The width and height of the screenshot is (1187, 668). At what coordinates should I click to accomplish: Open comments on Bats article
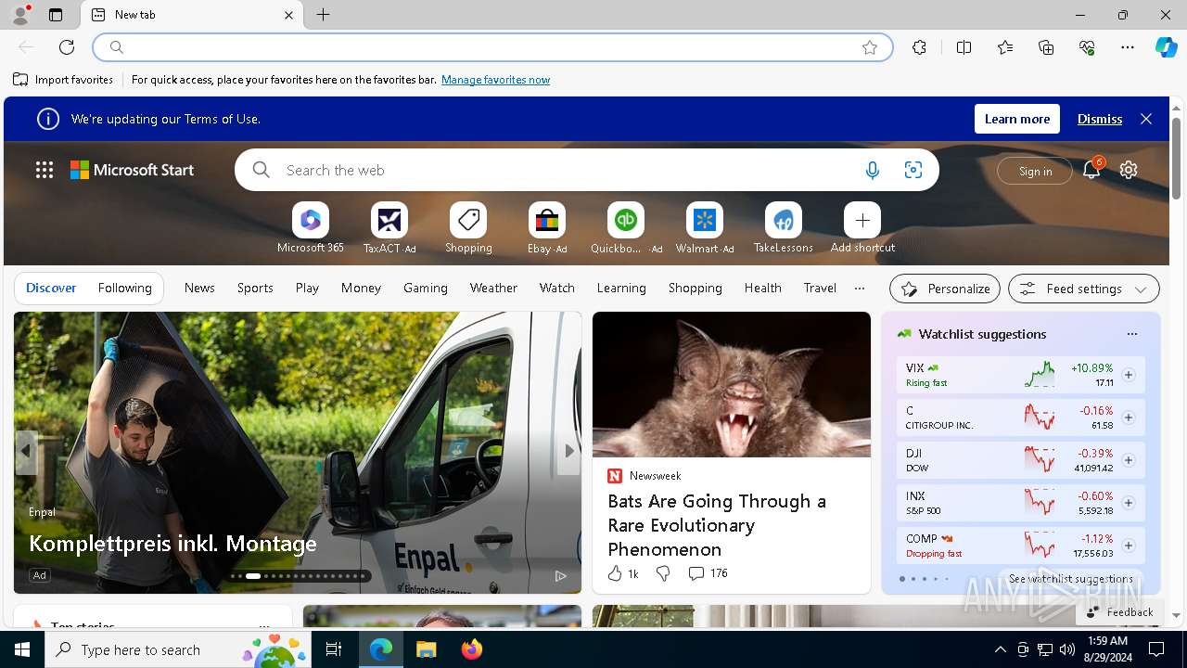[708, 573]
